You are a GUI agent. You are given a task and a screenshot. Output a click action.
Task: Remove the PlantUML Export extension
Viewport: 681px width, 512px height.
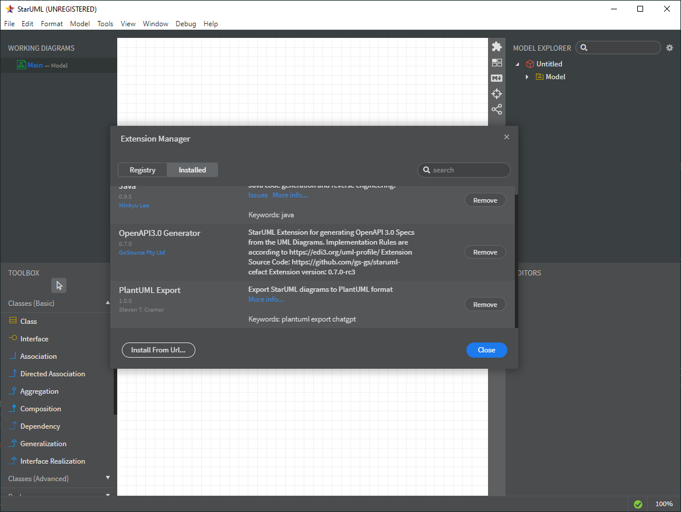click(x=485, y=305)
